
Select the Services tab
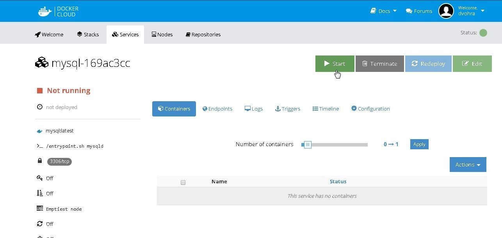click(x=125, y=34)
